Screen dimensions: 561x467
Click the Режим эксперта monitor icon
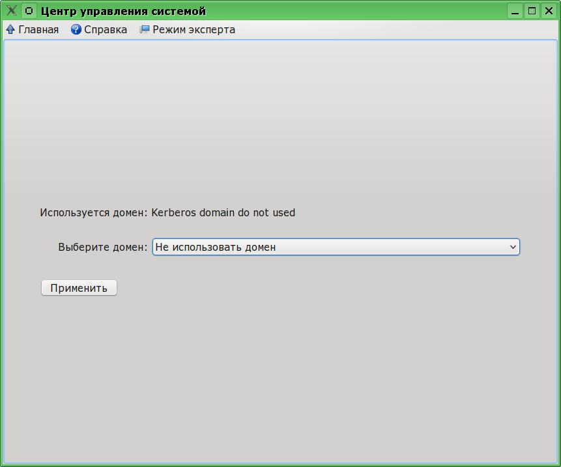(x=145, y=29)
